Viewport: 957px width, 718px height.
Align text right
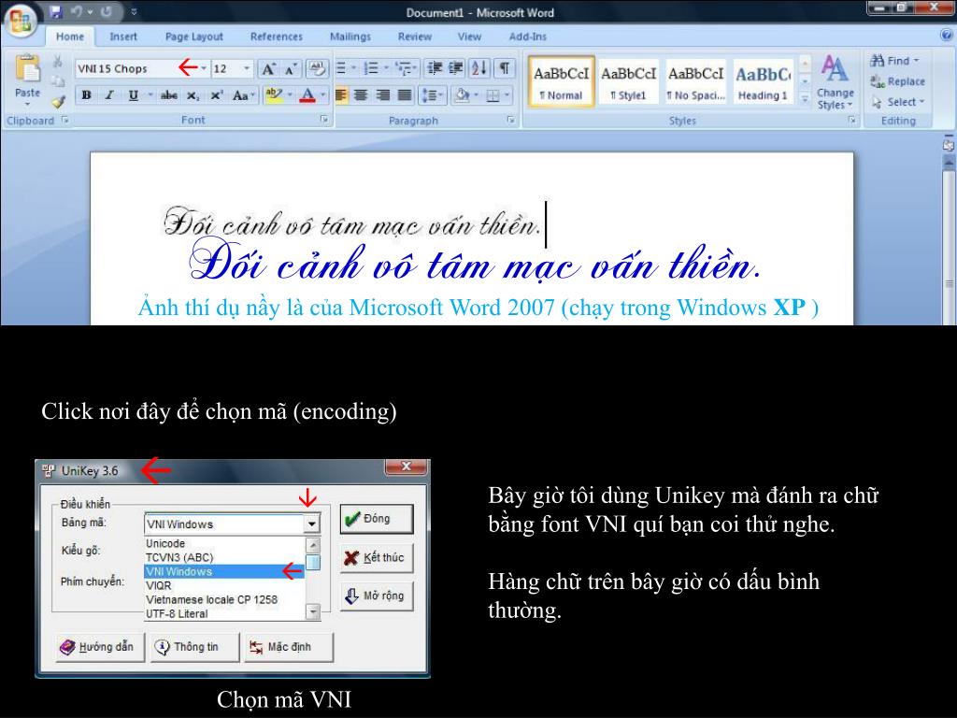pyautogui.click(x=382, y=95)
